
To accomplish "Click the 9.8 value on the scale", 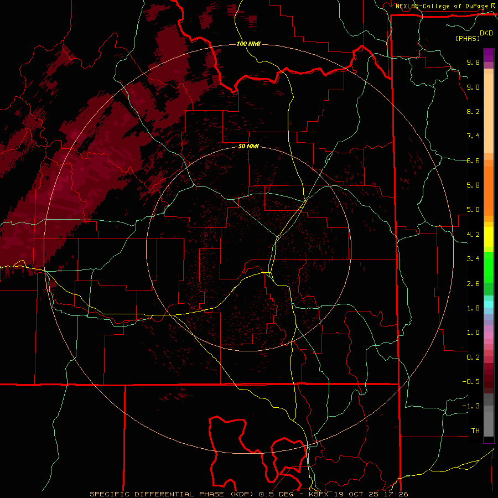I will (473, 62).
